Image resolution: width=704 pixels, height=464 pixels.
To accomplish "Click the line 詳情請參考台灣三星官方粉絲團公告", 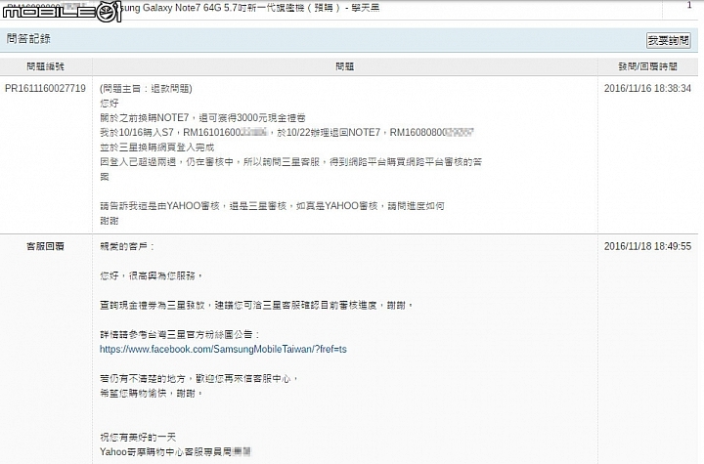I will pyautogui.click(x=180, y=335).
